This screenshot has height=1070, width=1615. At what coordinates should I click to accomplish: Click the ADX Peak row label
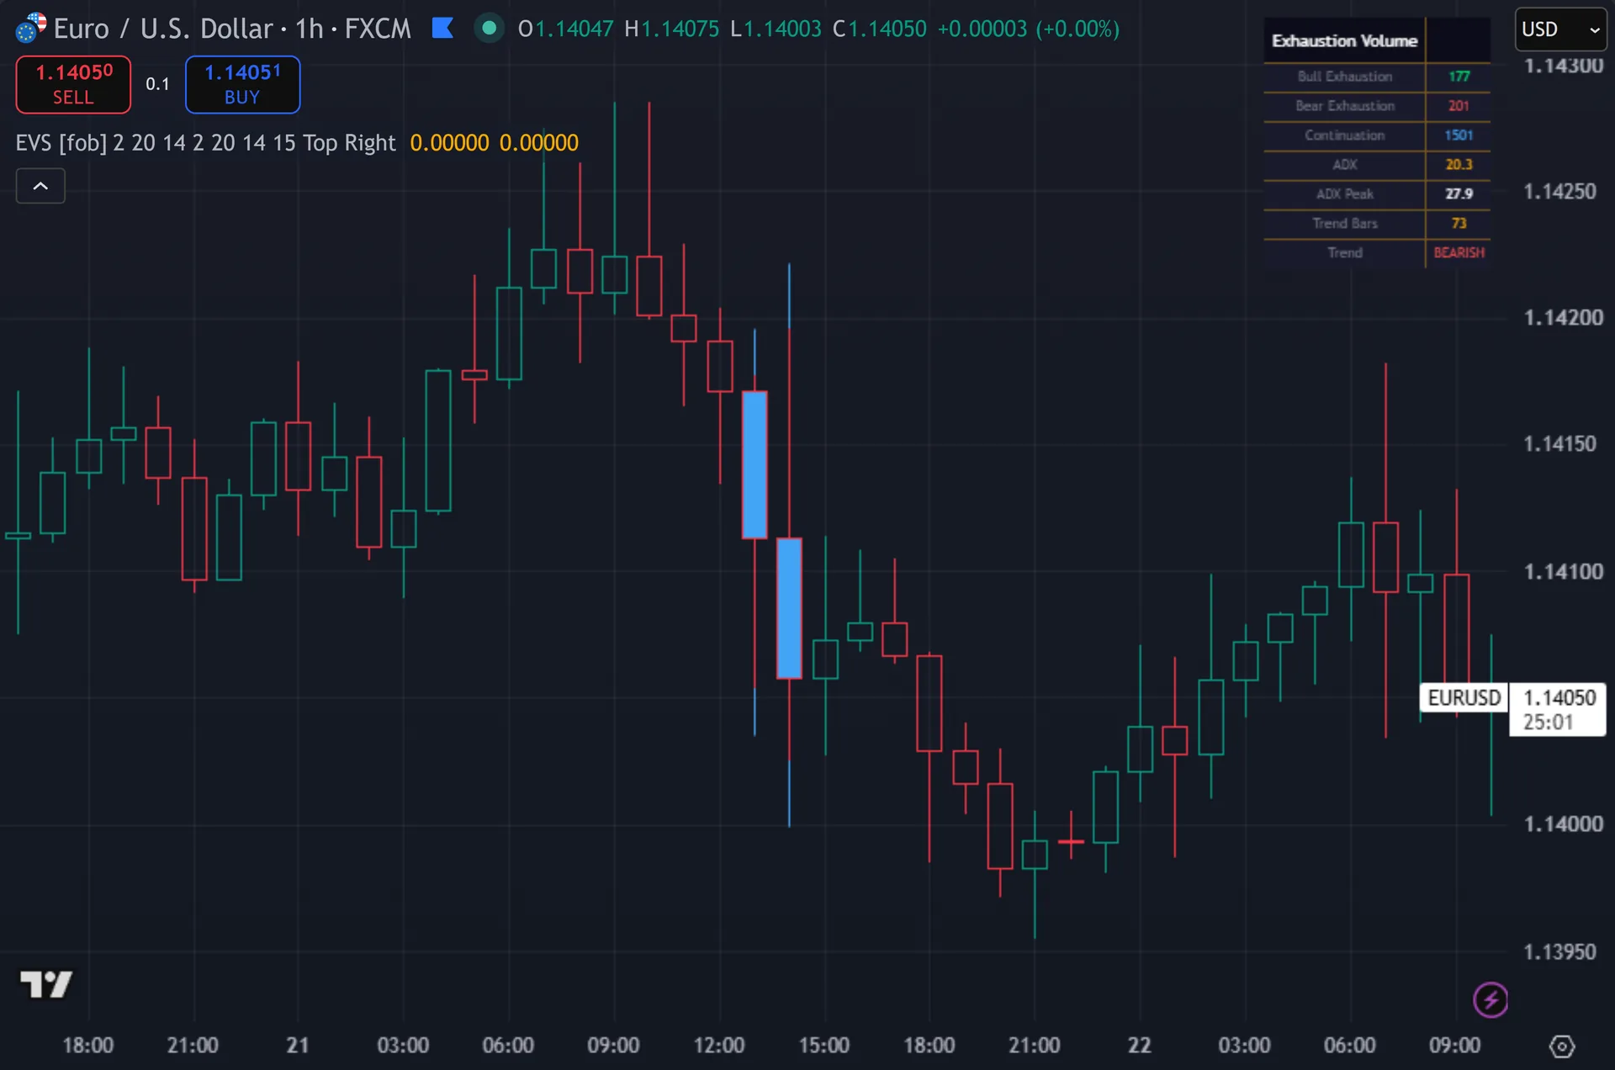[x=1344, y=194]
